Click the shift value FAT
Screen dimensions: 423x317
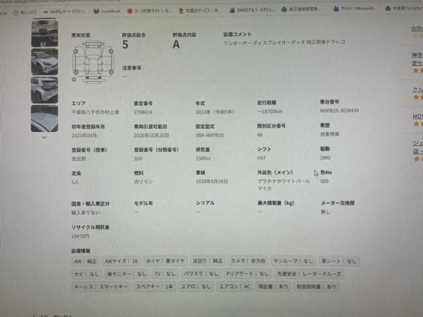tap(262, 158)
